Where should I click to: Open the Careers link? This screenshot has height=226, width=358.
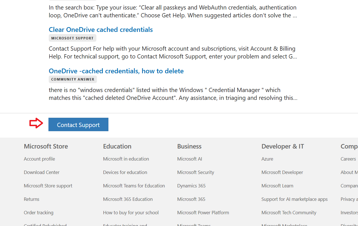[348, 159]
